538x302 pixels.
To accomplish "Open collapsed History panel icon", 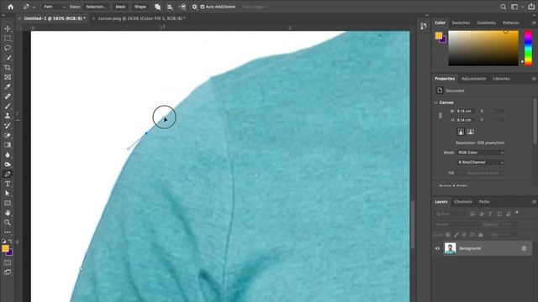I will pos(424,26).
